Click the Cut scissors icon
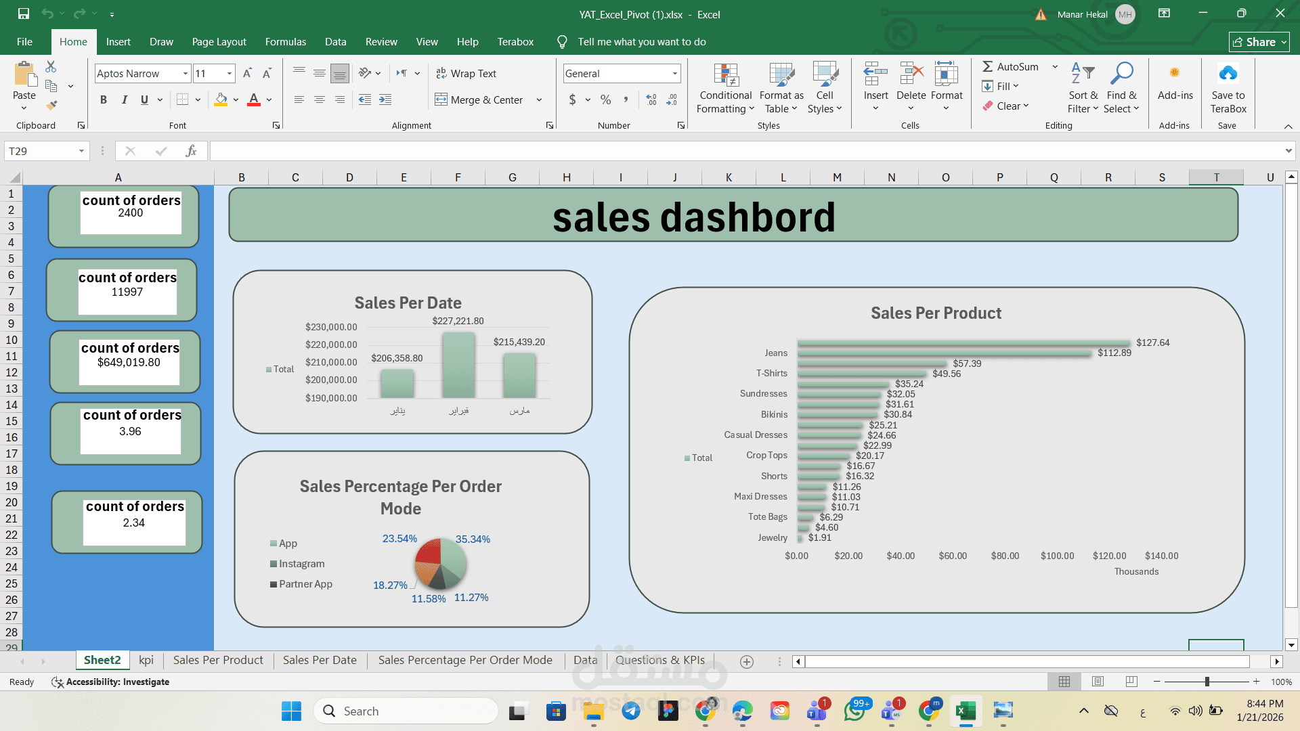The height and width of the screenshot is (731, 1300). tap(51, 66)
